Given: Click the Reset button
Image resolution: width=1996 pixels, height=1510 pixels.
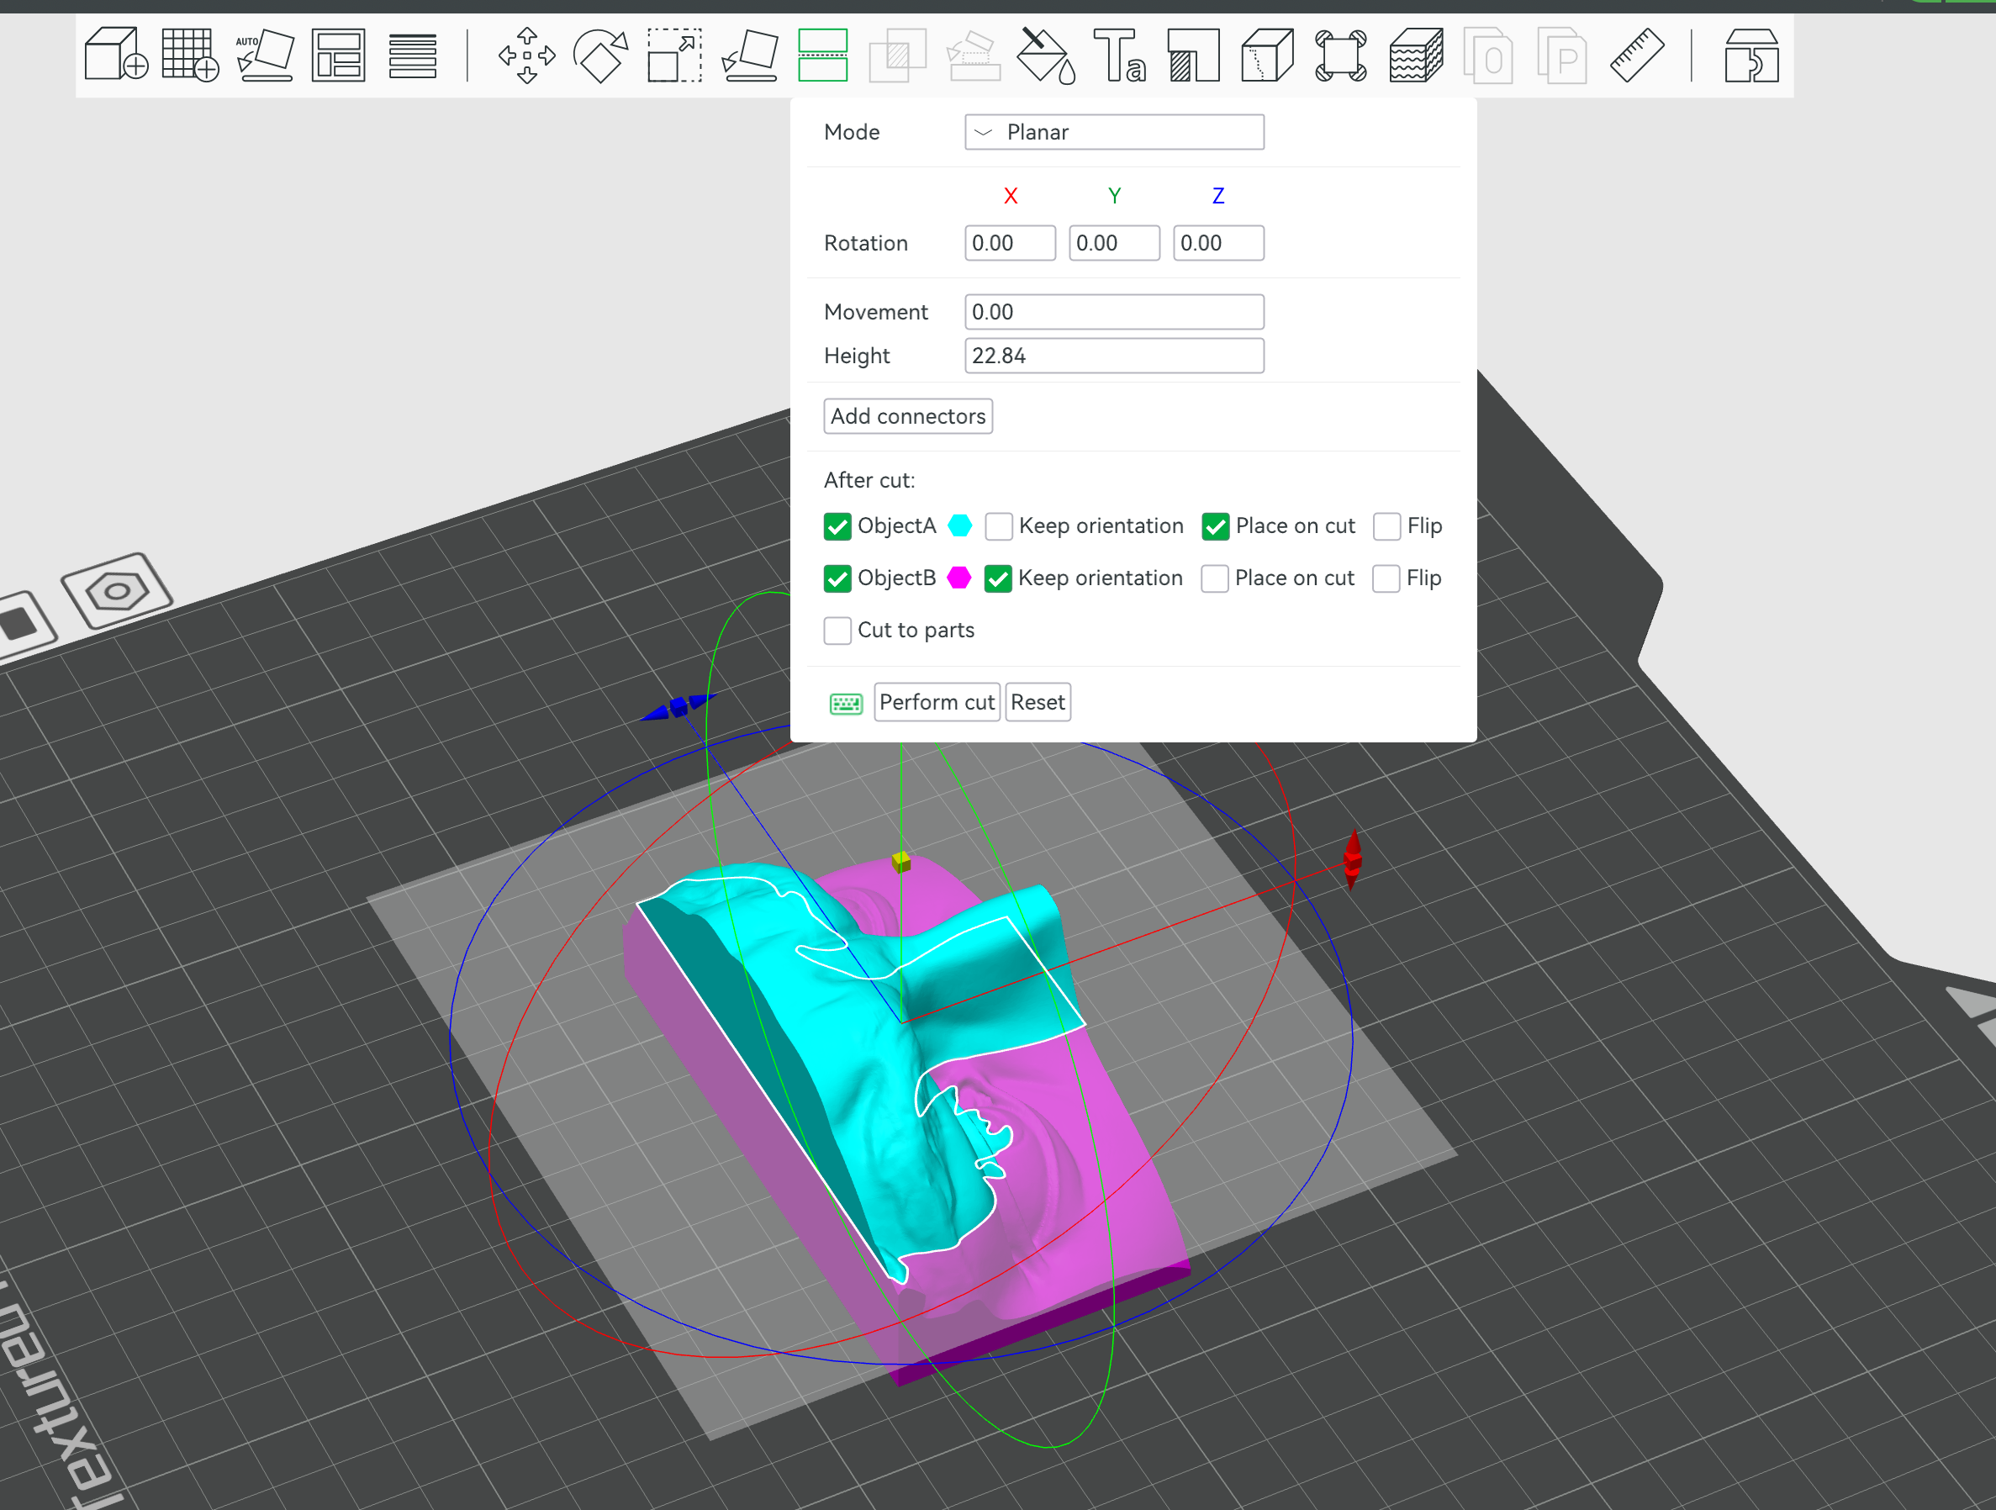Looking at the screenshot, I should coord(1038,702).
